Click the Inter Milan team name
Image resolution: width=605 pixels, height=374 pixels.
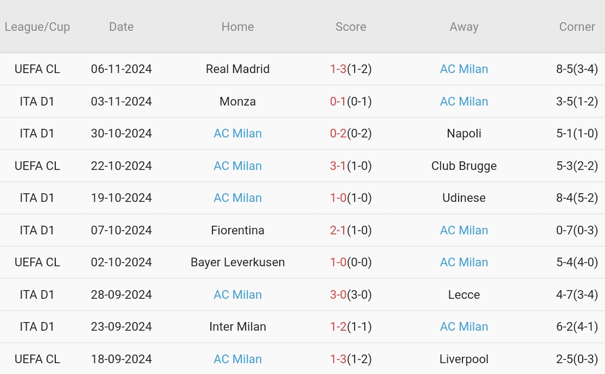(237, 327)
